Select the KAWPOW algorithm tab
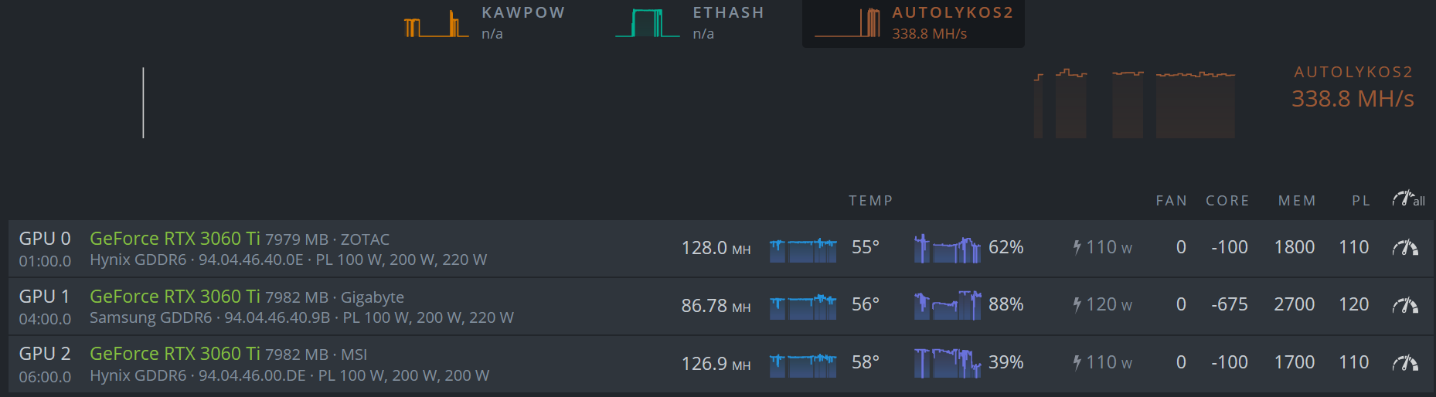 (485, 22)
